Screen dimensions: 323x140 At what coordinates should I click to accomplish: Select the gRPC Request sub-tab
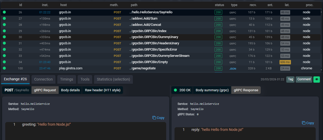click(x=45, y=90)
